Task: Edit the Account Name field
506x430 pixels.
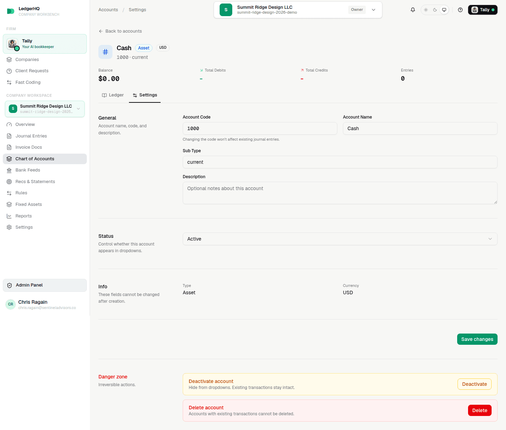Action: click(420, 128)
